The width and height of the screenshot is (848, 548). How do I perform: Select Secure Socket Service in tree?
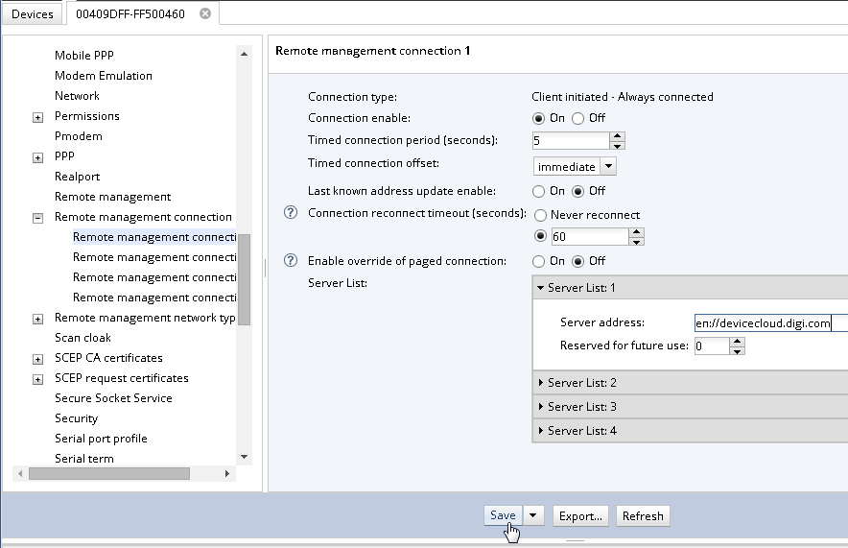tap(113, 398)
